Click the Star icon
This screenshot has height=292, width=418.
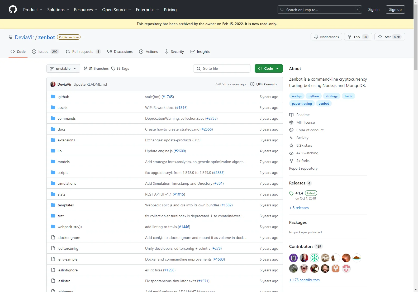[x=380, y=37]
